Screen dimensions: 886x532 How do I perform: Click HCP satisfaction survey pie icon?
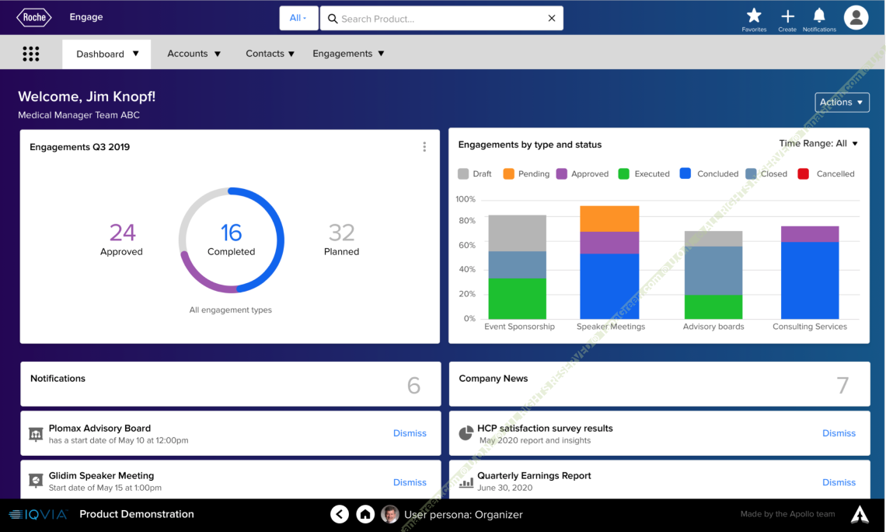point(466,433)
